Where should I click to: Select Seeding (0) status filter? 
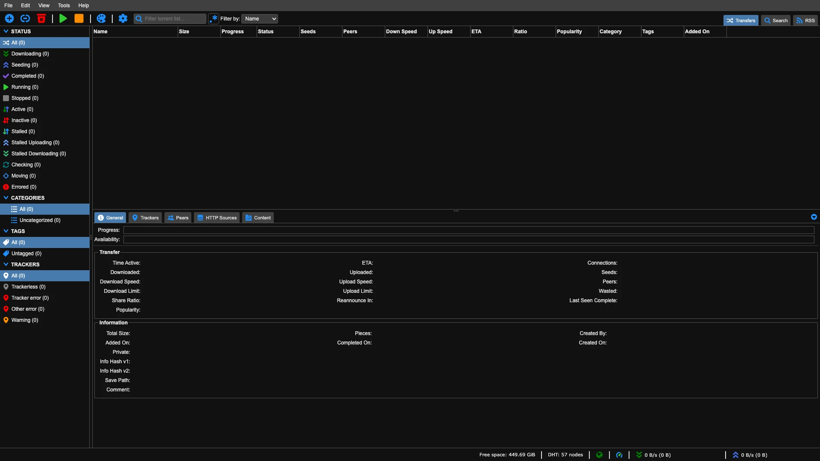[45, 65]
